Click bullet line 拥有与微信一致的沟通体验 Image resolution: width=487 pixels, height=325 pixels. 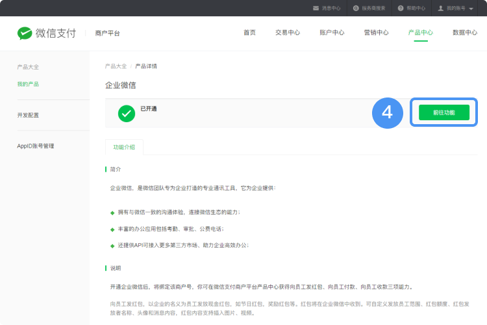[179, 212]
